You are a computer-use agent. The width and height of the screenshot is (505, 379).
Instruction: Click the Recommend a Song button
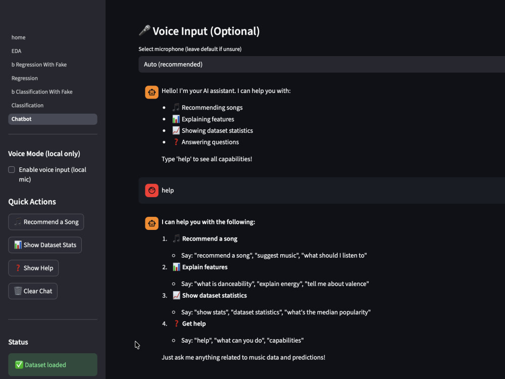(x=46, y=222)
